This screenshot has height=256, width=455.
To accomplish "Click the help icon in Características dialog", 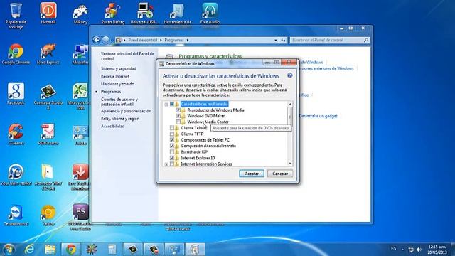I will point(289,75).
